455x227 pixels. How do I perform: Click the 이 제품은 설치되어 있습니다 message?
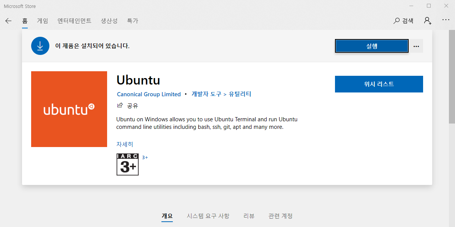click(92, 46)
